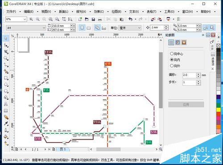Screen dimensions: 223x165
Task: Select the Basic Shapes tool
Action: tap(6, 97)
